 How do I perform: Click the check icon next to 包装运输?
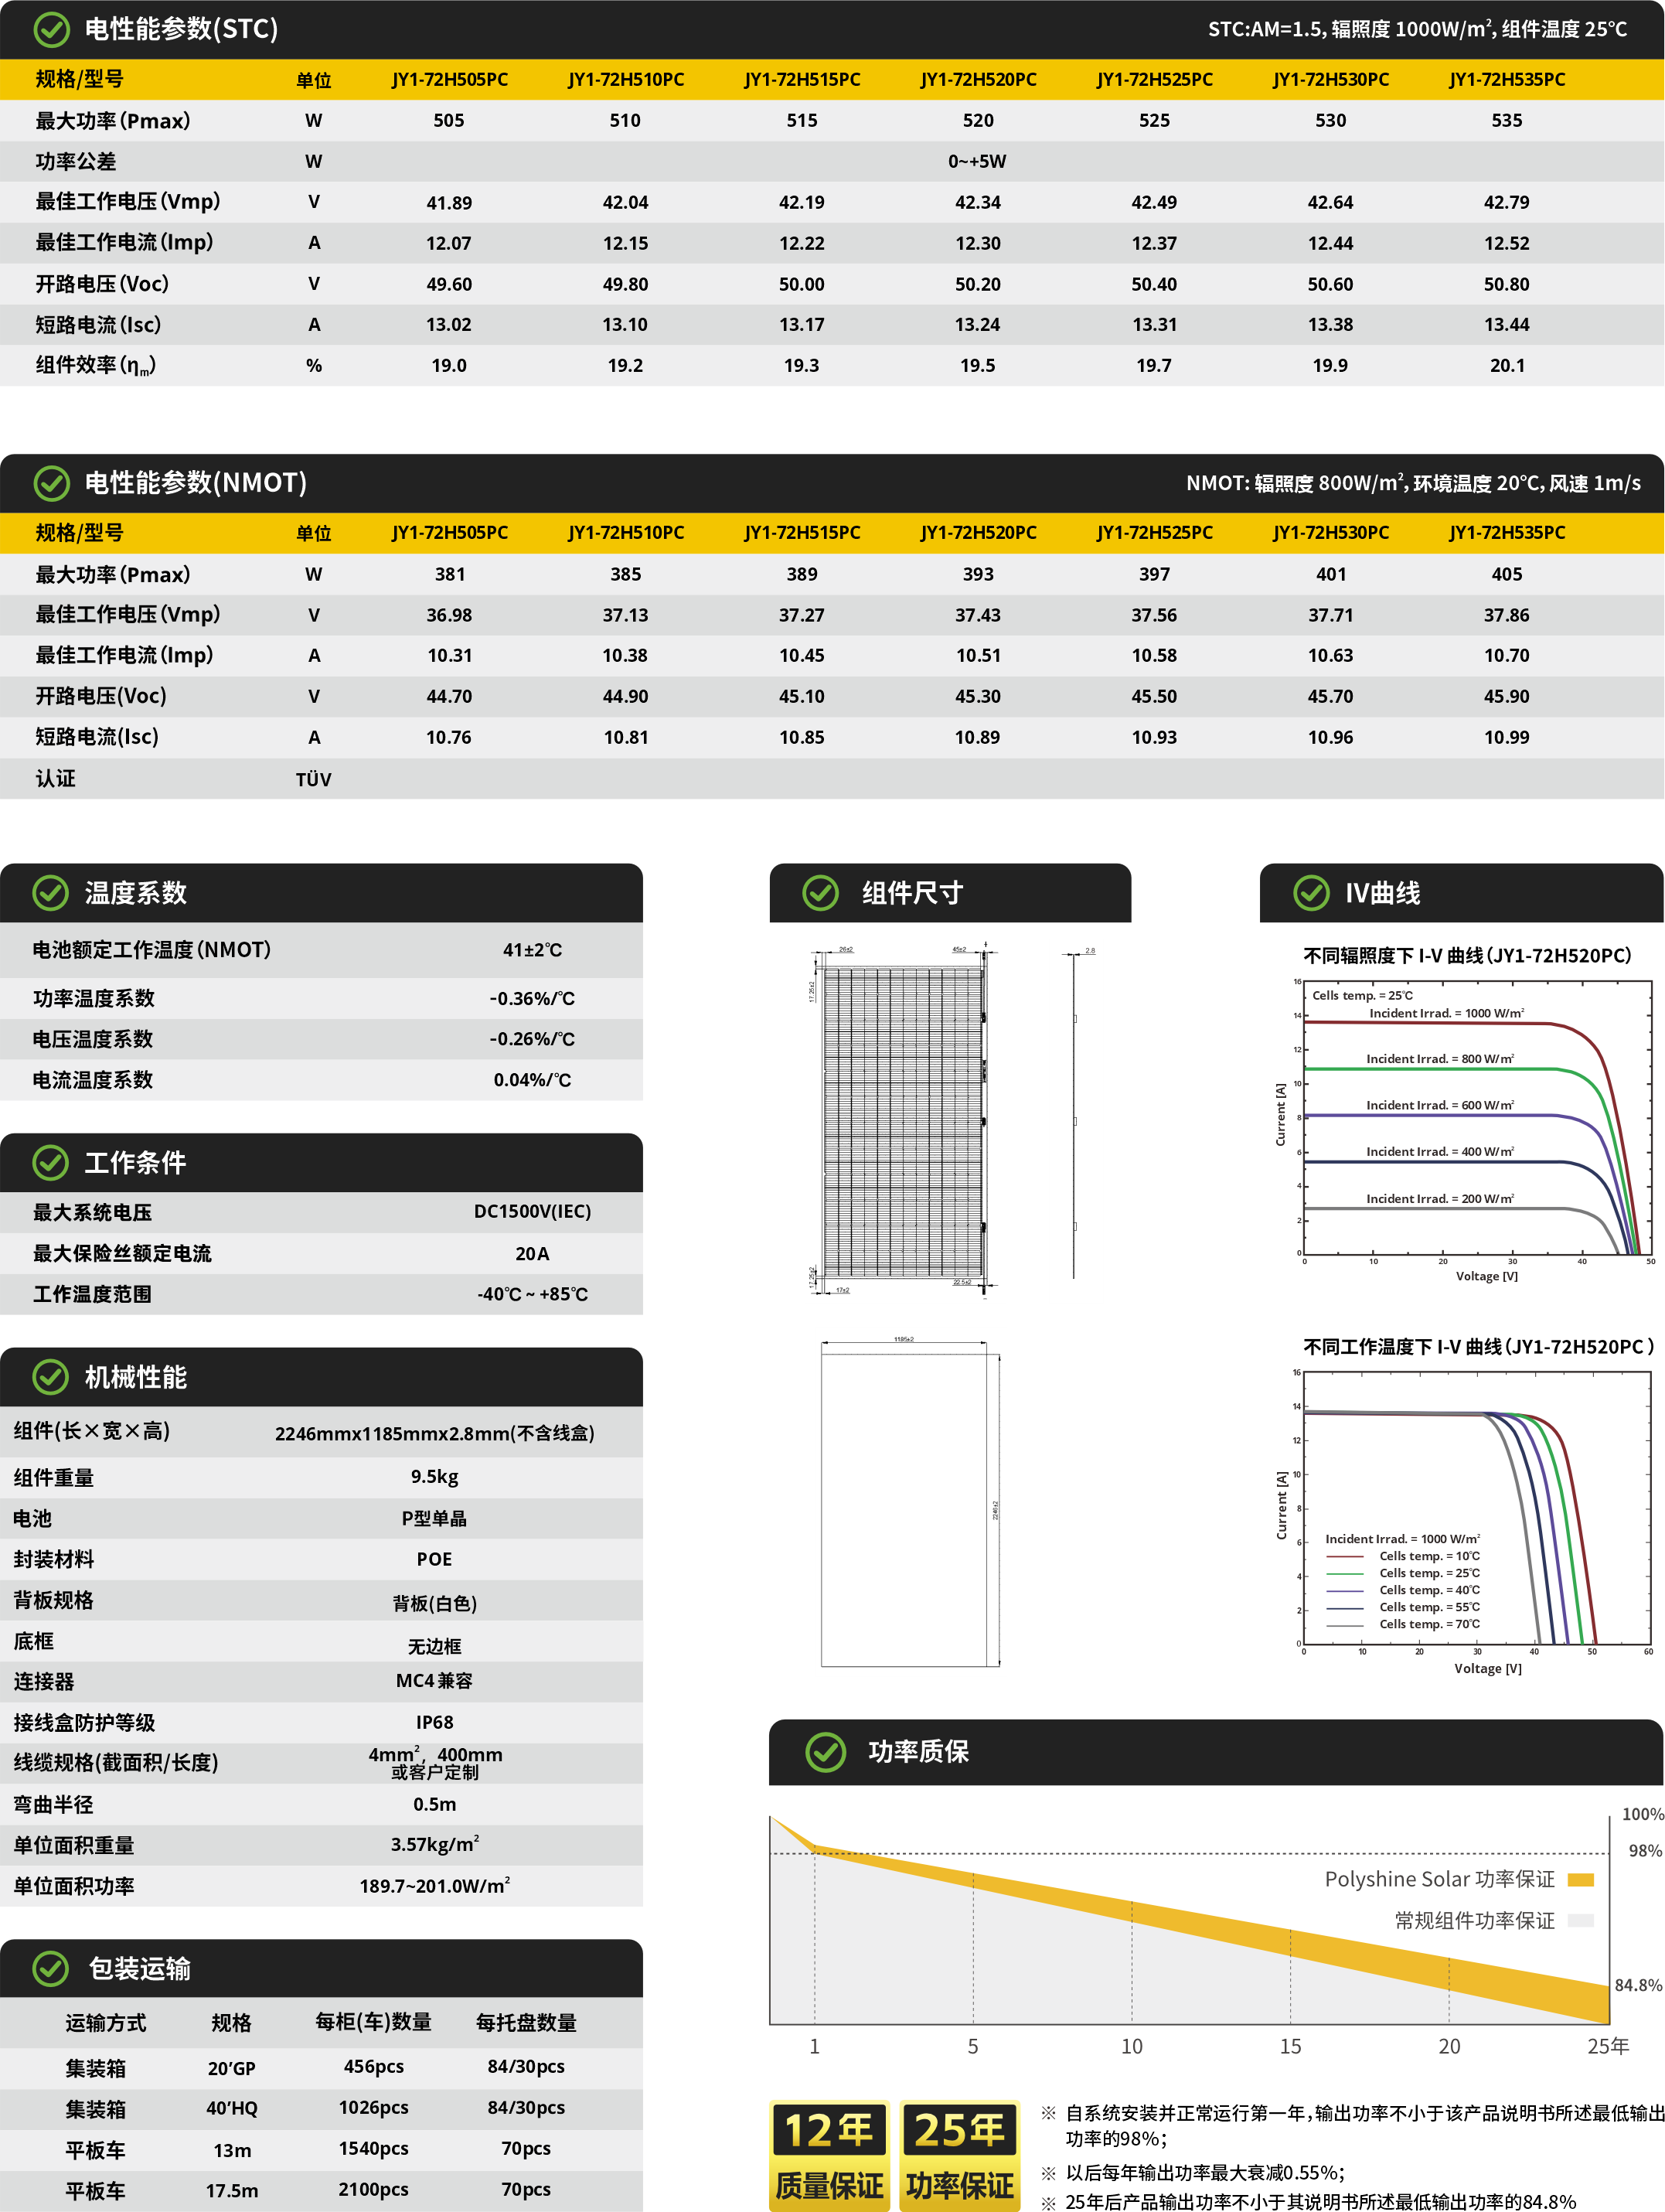51,1968
